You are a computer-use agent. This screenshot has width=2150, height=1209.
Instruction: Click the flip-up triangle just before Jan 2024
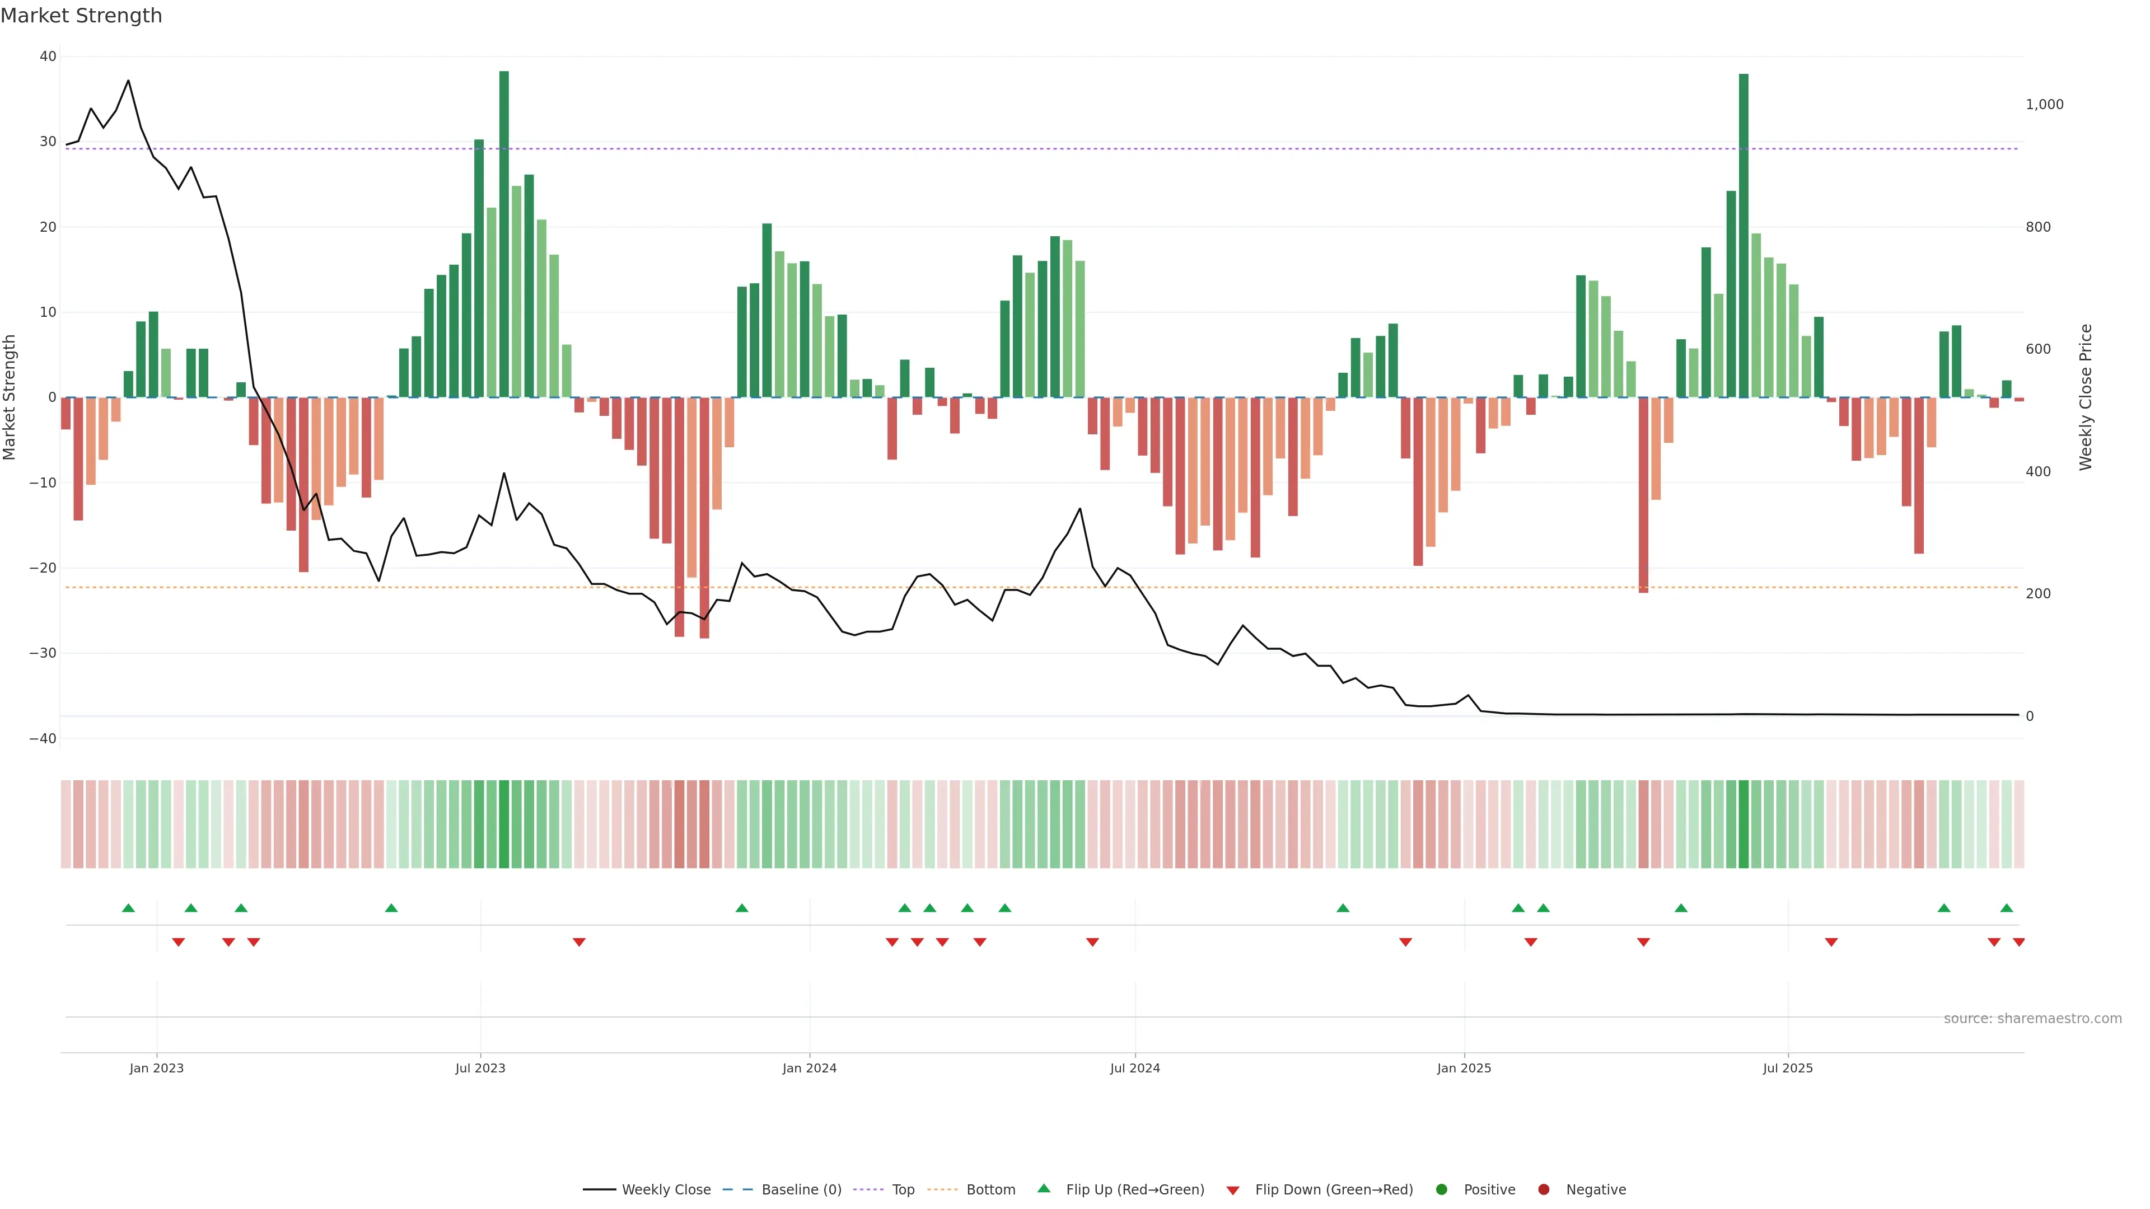click(x=742, y=908)
